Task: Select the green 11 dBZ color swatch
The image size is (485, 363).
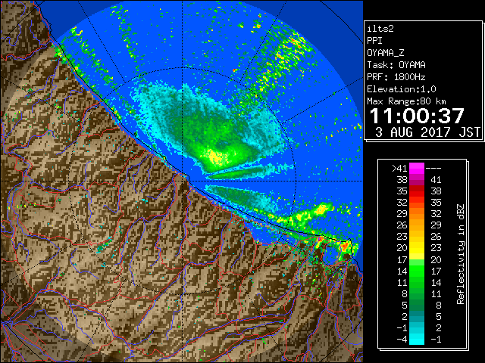Action: (417, 282)
